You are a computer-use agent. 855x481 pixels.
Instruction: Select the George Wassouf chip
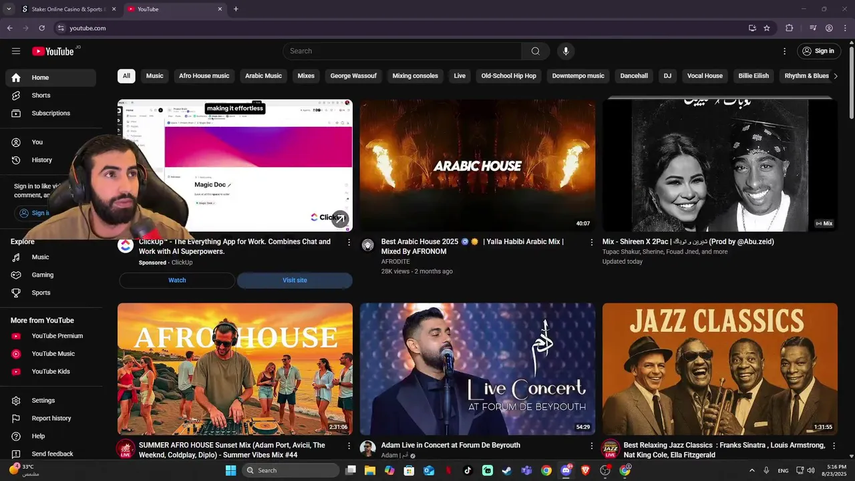point(353,76)
